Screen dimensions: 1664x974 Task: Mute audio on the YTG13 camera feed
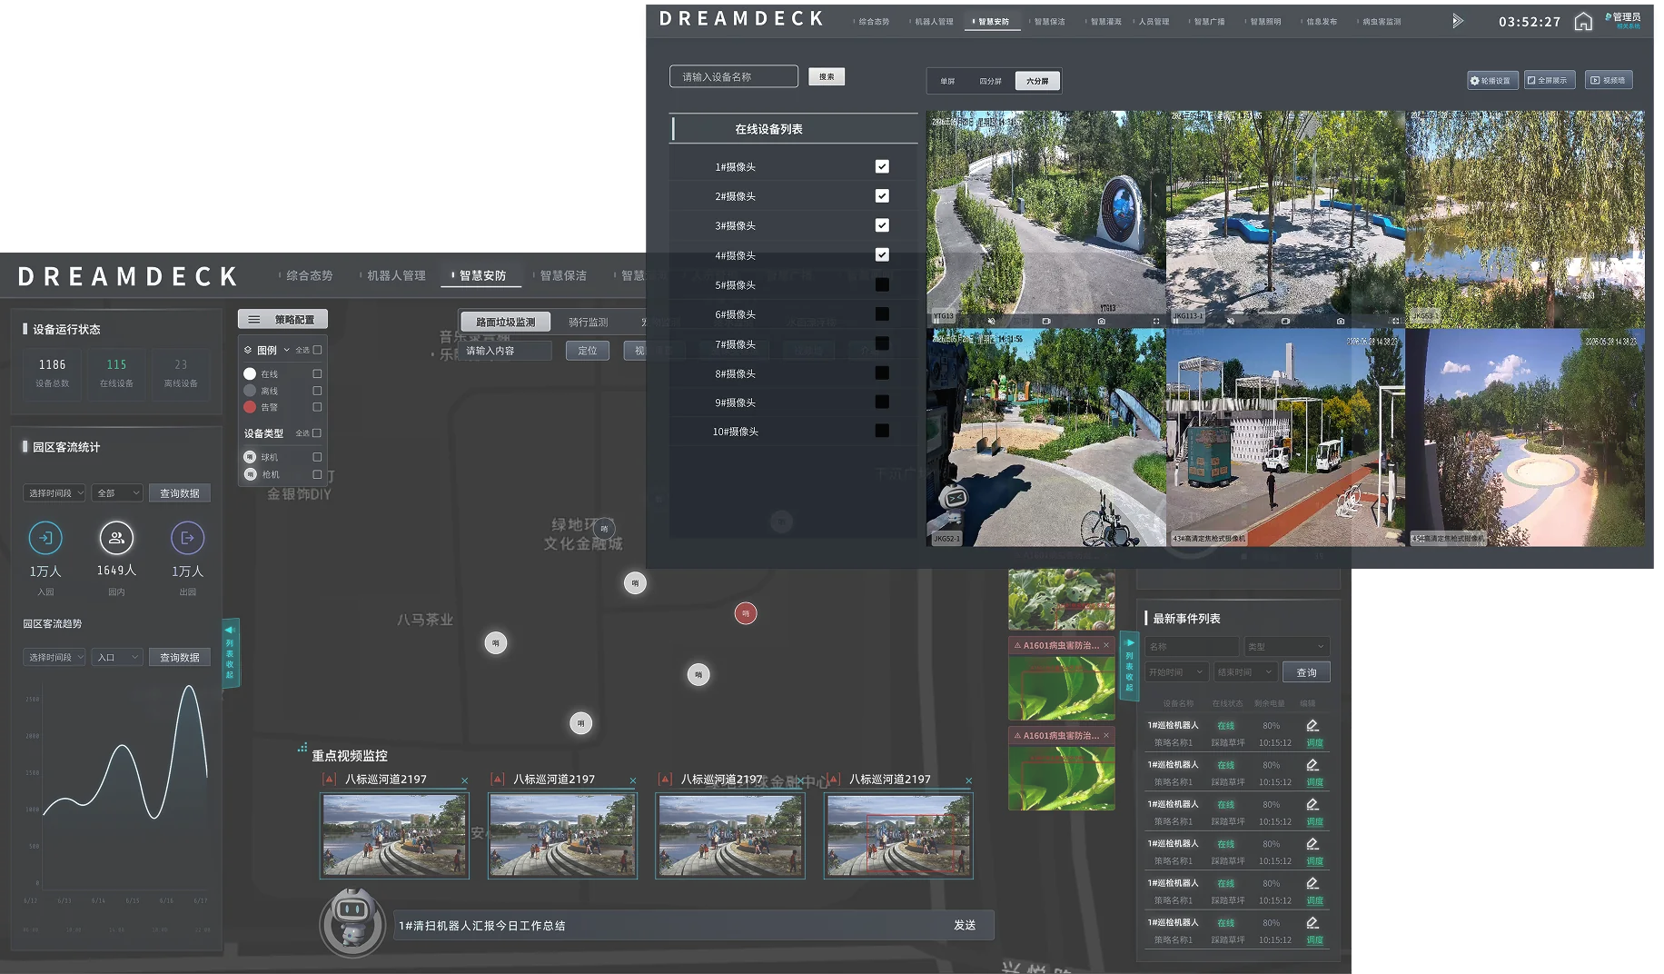pos(992,321)
